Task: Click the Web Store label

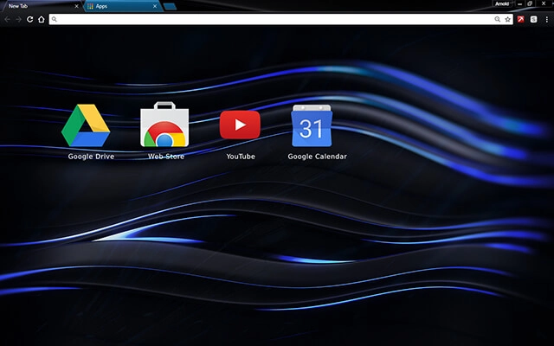Action: [x=166, y=157]
